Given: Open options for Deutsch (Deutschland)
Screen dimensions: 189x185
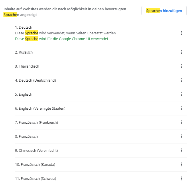Looking at the screenshot, I should pos(181,80).
